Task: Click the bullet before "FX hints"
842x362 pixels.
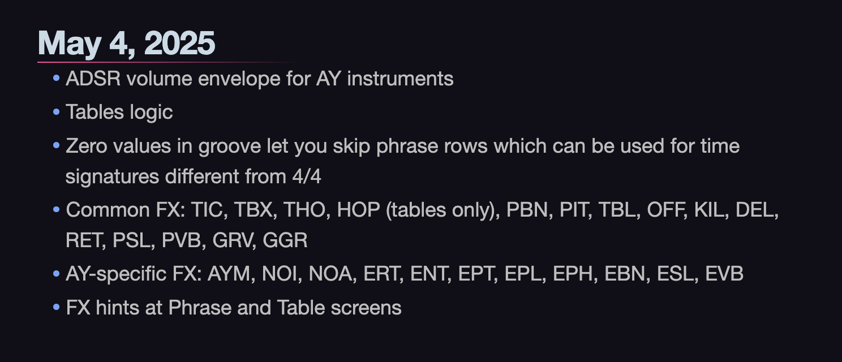Action: tap(56, 308)
